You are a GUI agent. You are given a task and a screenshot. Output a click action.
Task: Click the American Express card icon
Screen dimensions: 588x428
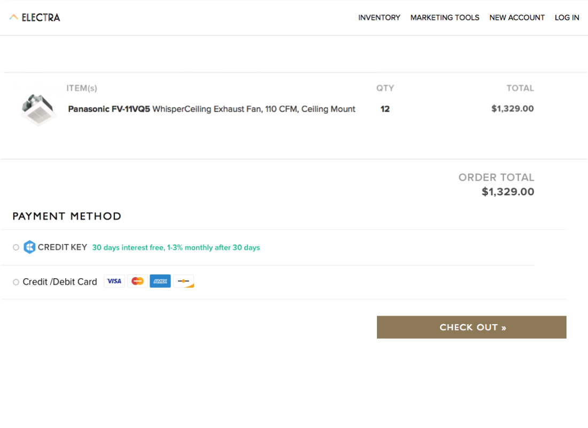tap(160, 281)
